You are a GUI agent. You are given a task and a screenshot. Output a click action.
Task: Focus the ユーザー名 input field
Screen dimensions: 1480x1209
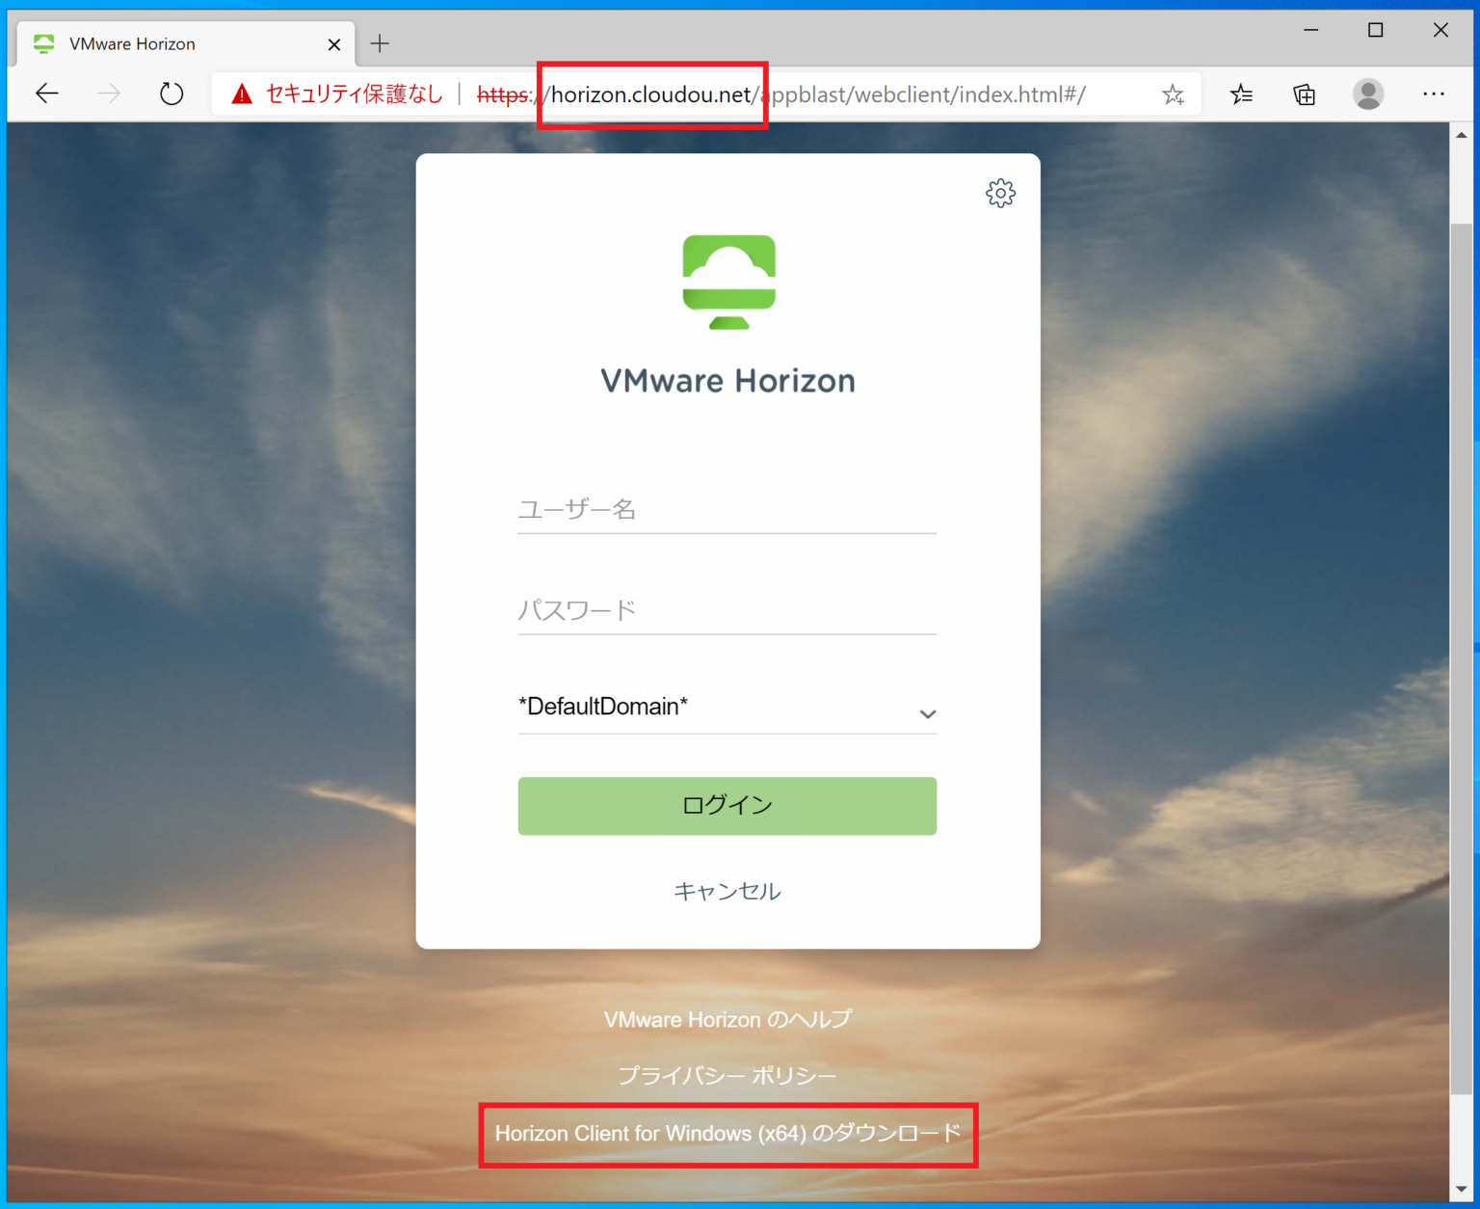click(727, 510)
